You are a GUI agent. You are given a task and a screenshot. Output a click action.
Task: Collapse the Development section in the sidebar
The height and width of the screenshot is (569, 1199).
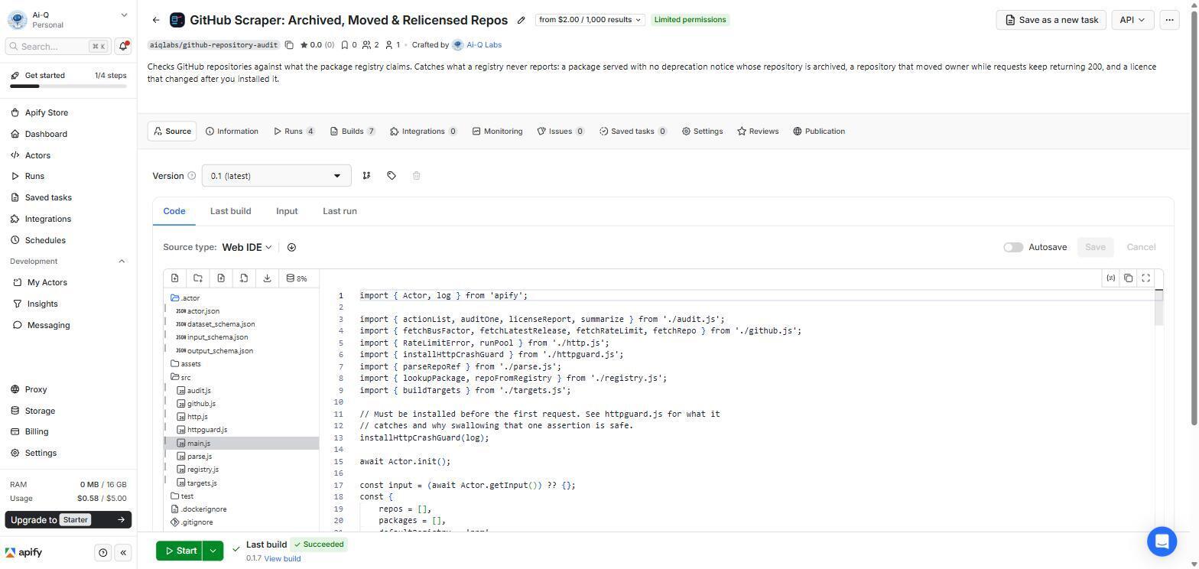click(x=122, y=262)
